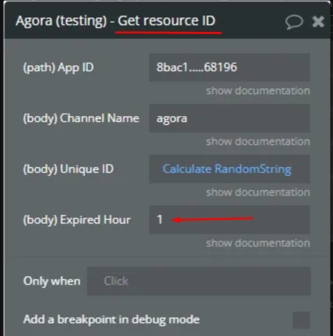Open the Only when condition field
Image resolution: width=333 pixels, height=336 pixels.
[199, 281]
